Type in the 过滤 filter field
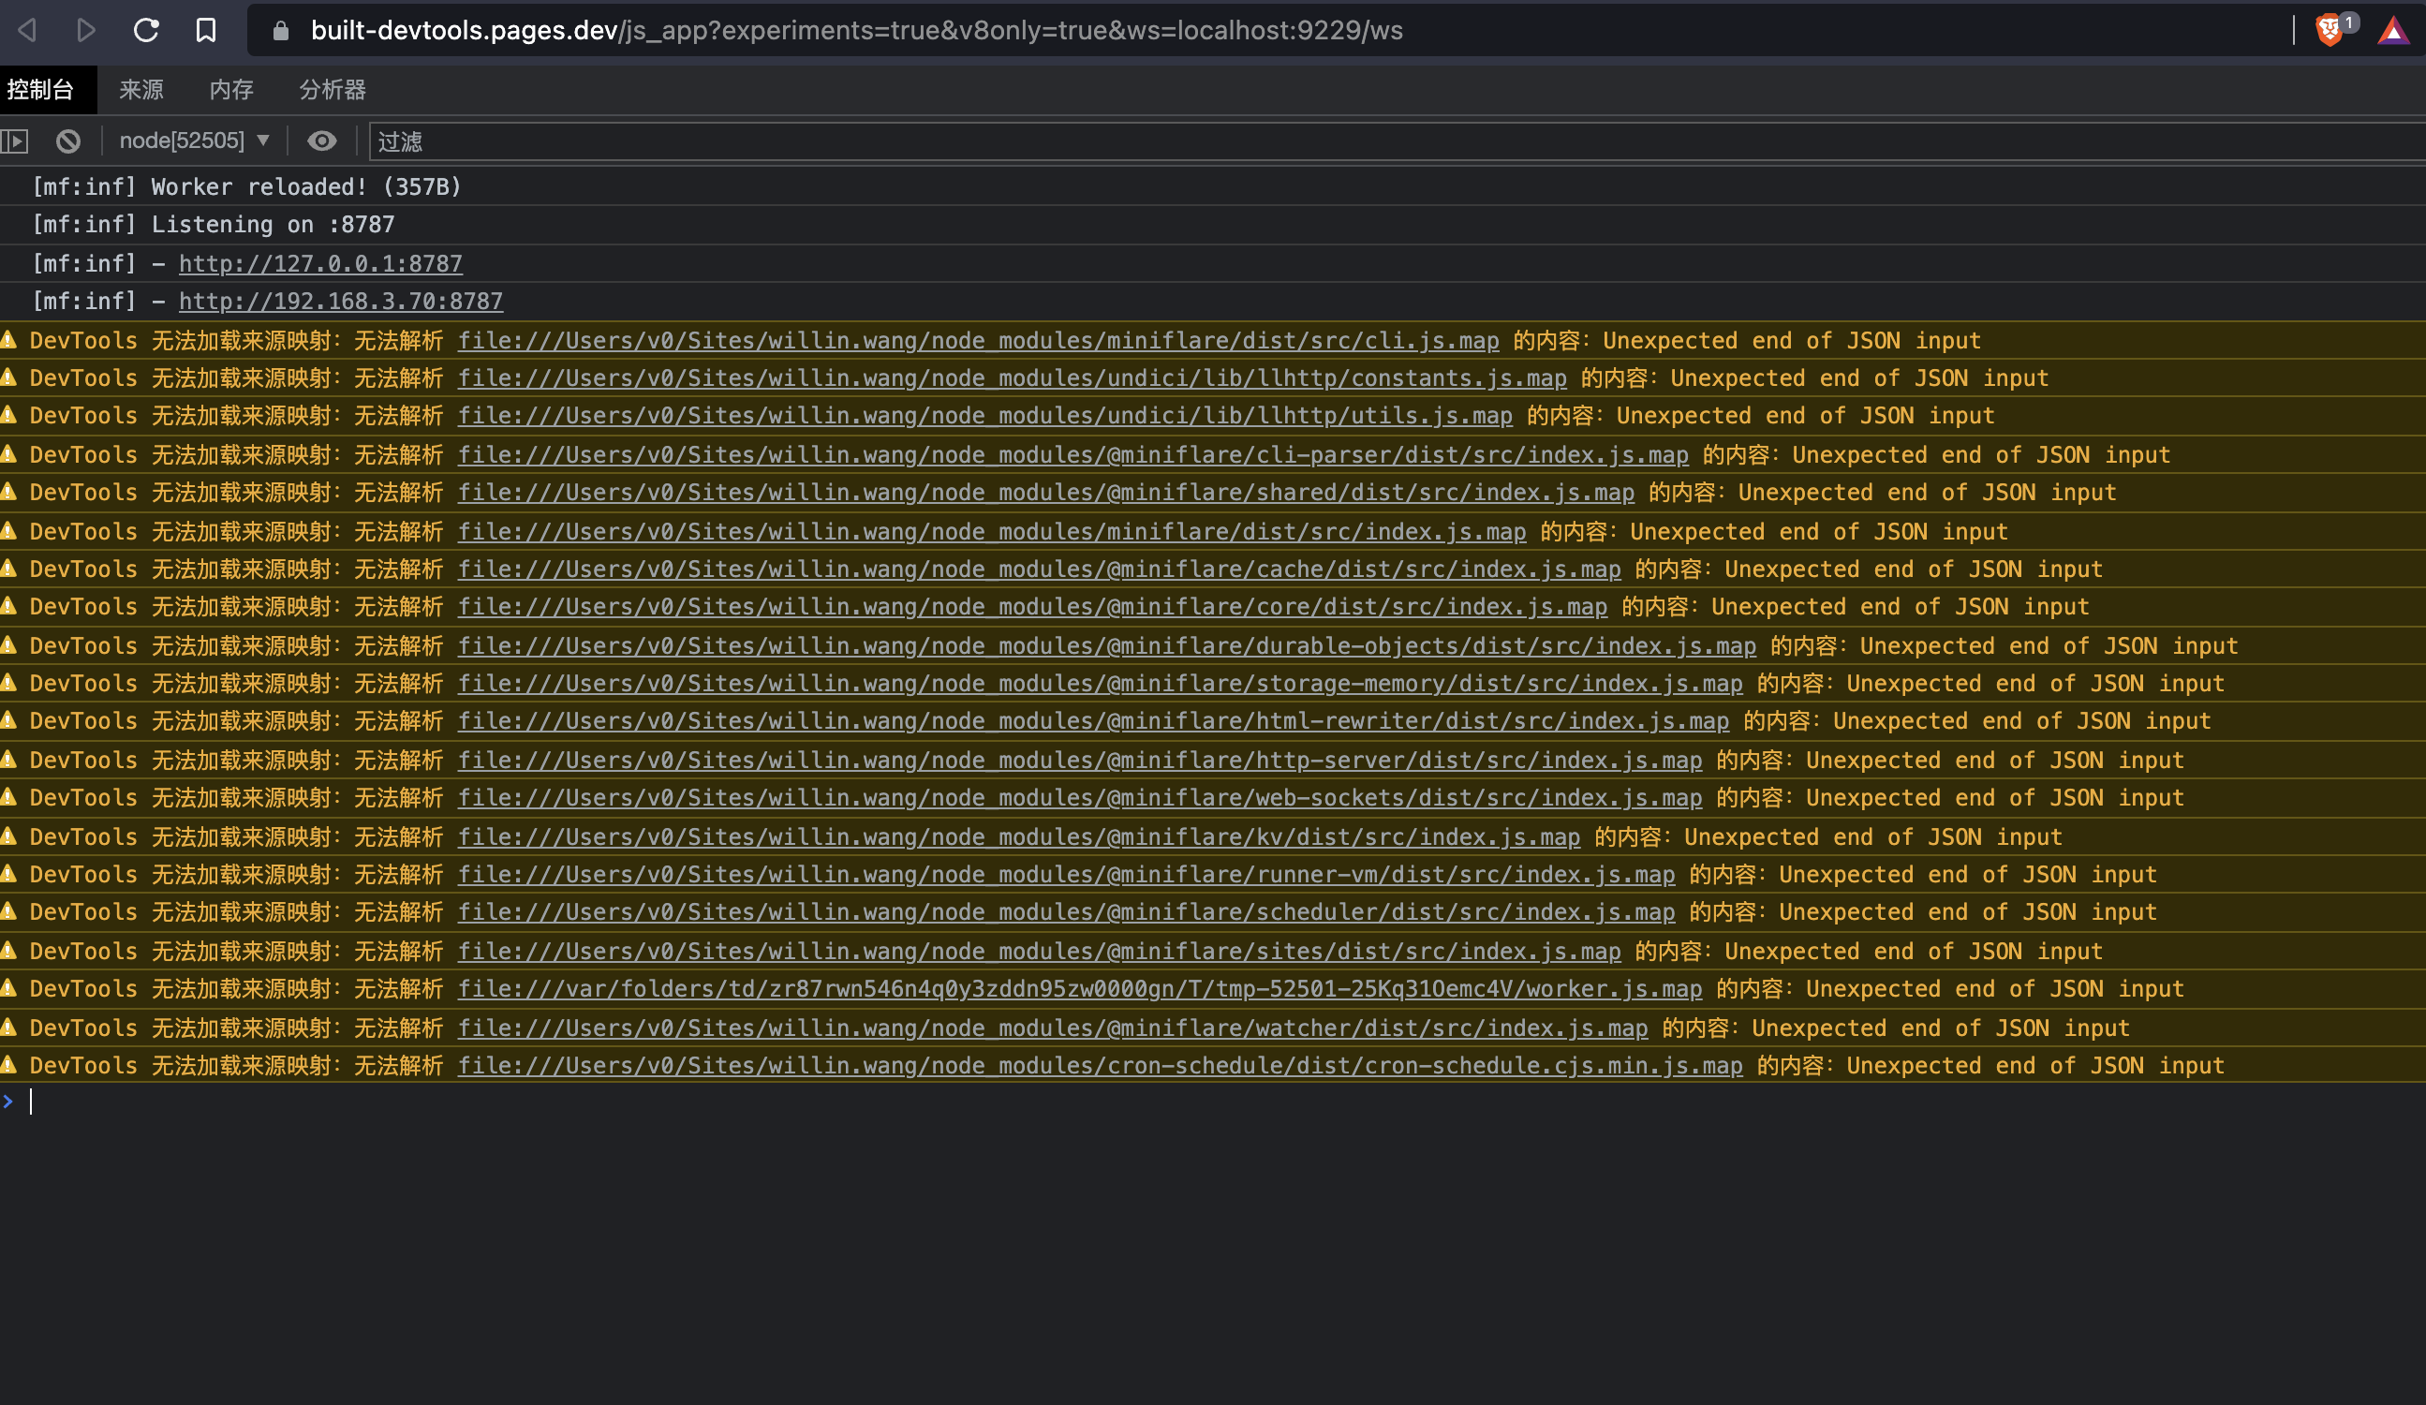This screenshot has width=2426, height=1405. coord(673,140)
